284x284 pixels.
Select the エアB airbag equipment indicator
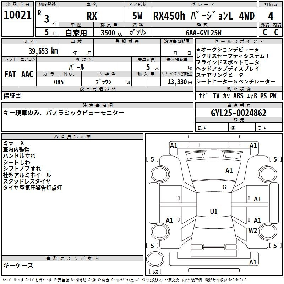[252, 96]
